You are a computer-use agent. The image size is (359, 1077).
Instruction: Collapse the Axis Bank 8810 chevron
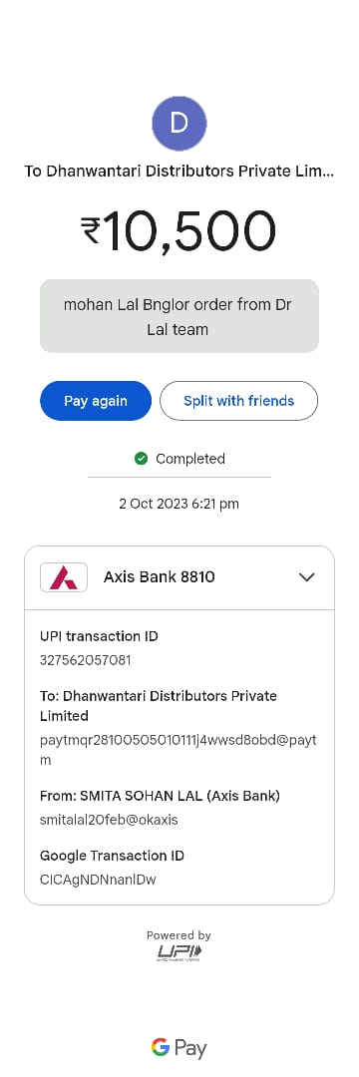click(307, 577)
